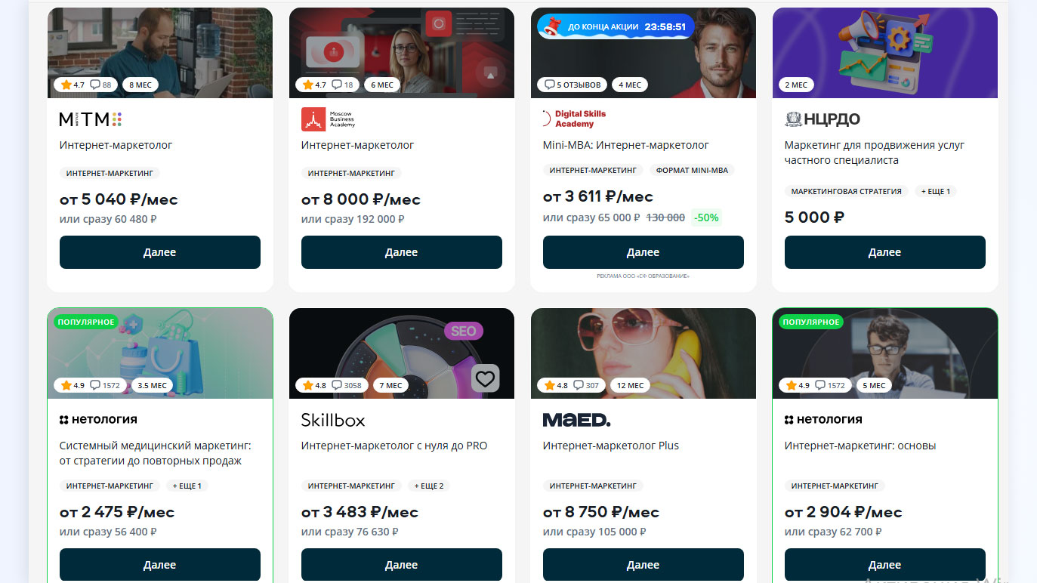
Task: Click the 4.7 star rating on MITM card
Action: click(x=73, y=85)
